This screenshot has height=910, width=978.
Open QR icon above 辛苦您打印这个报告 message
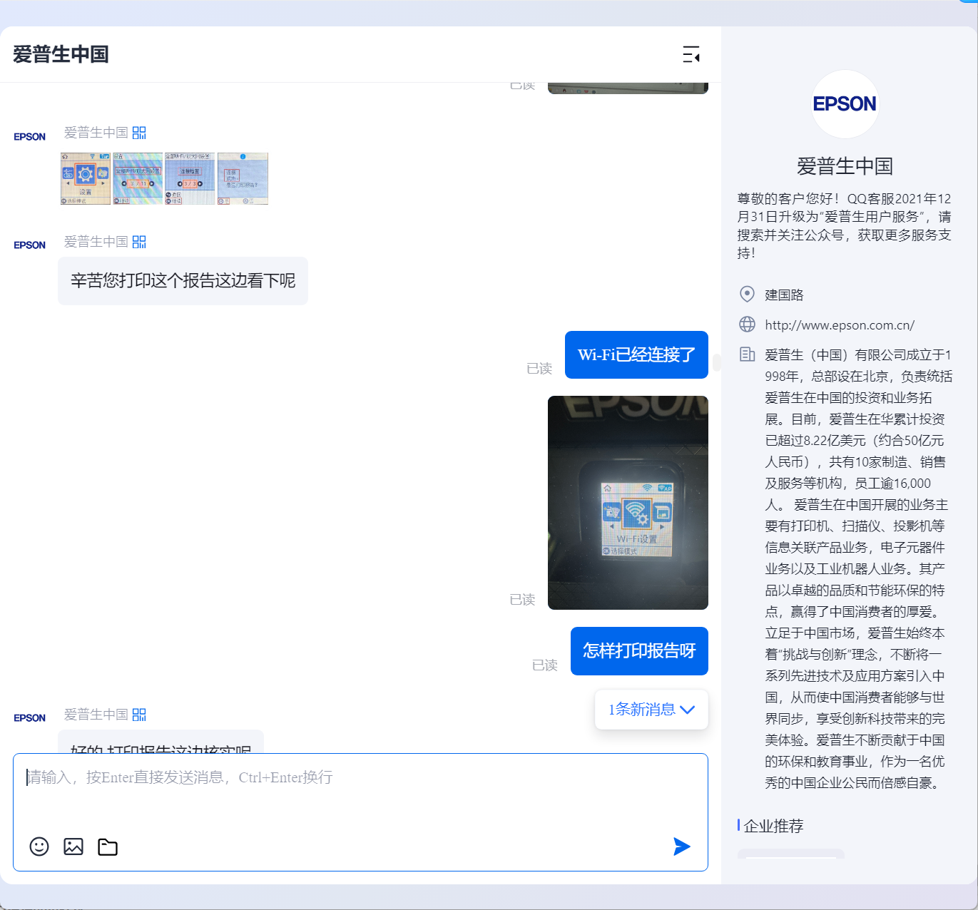tap(139, 242)
